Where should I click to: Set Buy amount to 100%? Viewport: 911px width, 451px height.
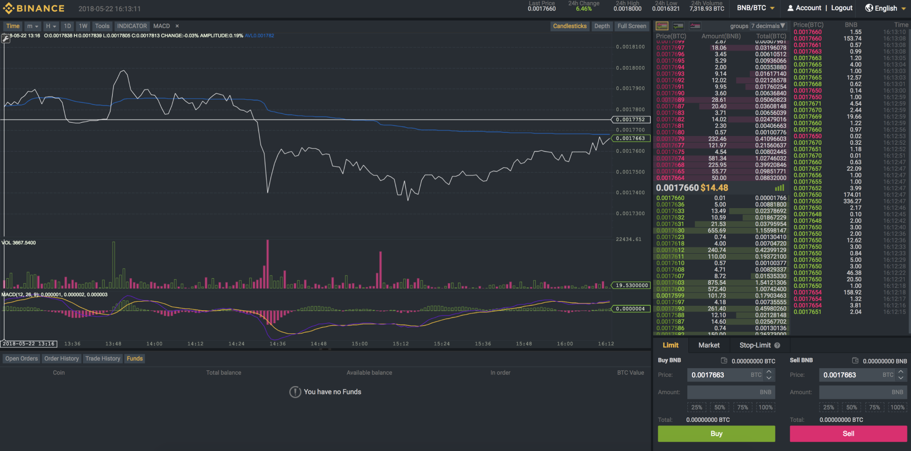pos(766,408)
